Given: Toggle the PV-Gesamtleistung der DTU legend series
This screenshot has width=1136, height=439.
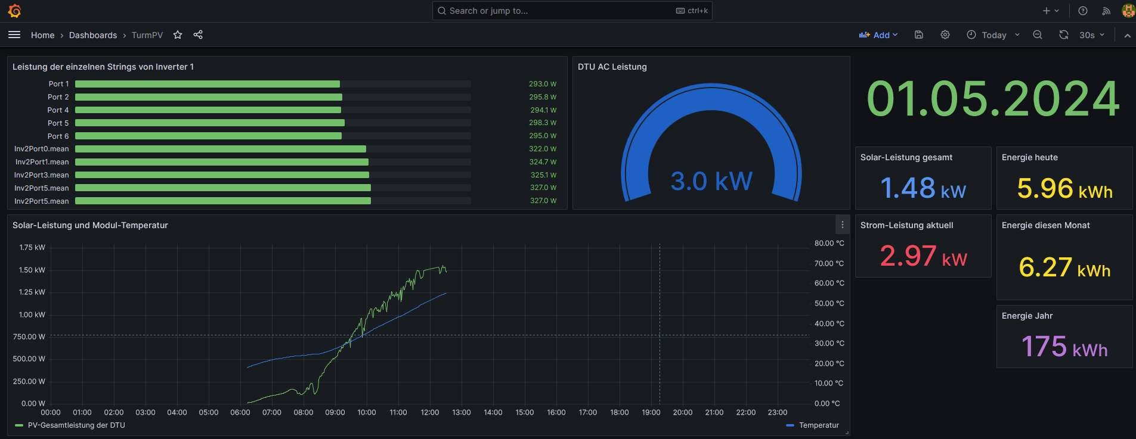Looking at the screenshot, I should [76, 425].
